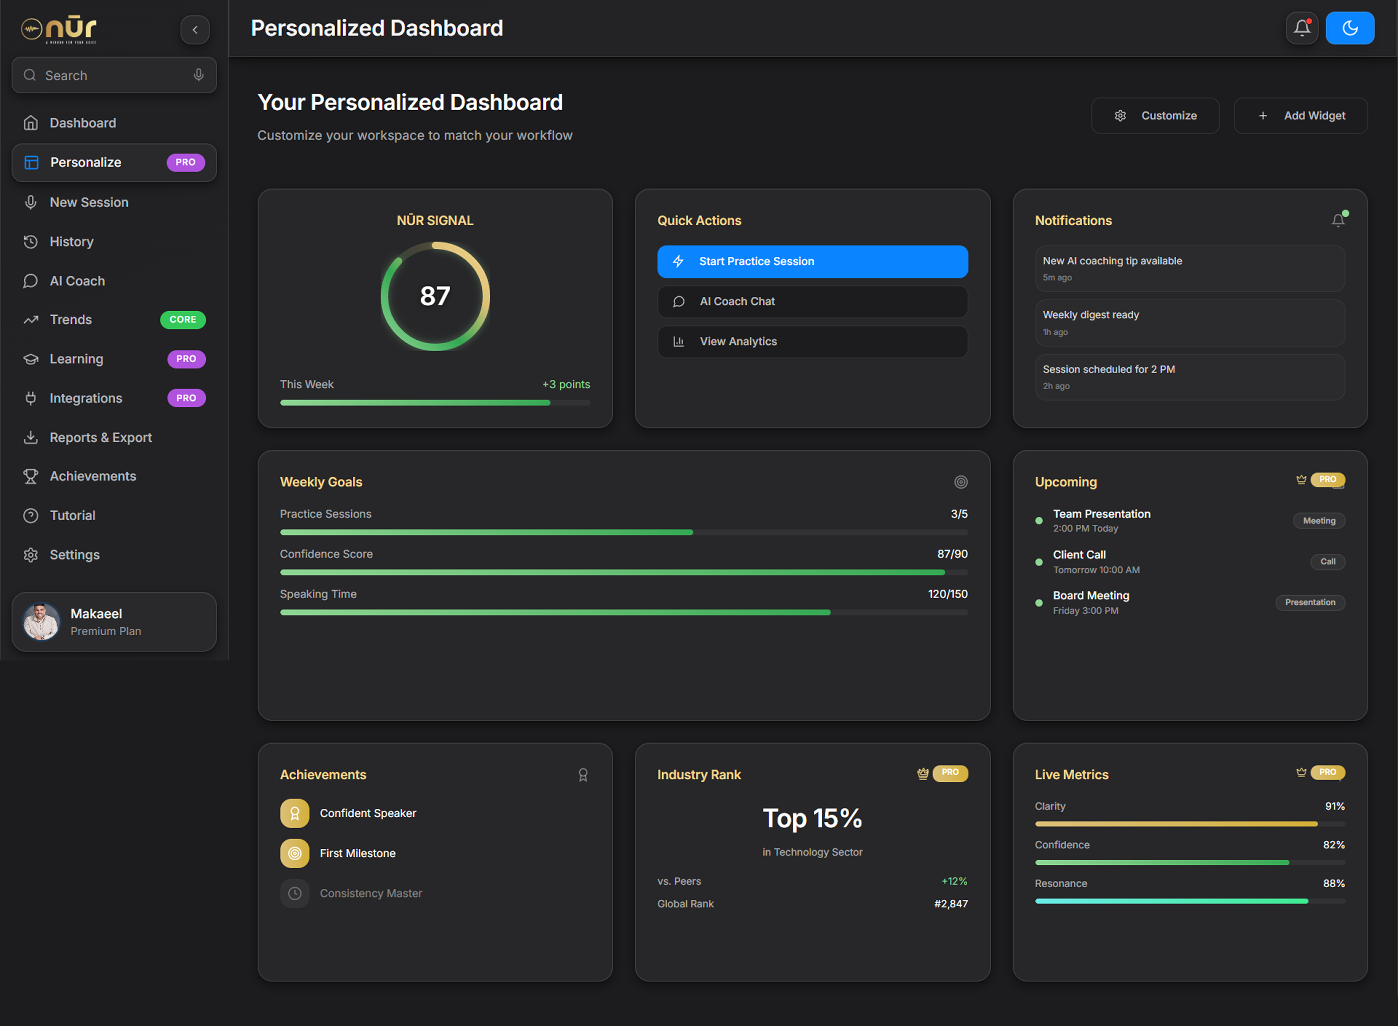Open Makaeel's profile card
This screenshot has height=1026, width=1398.
click(x=114, y=622)
